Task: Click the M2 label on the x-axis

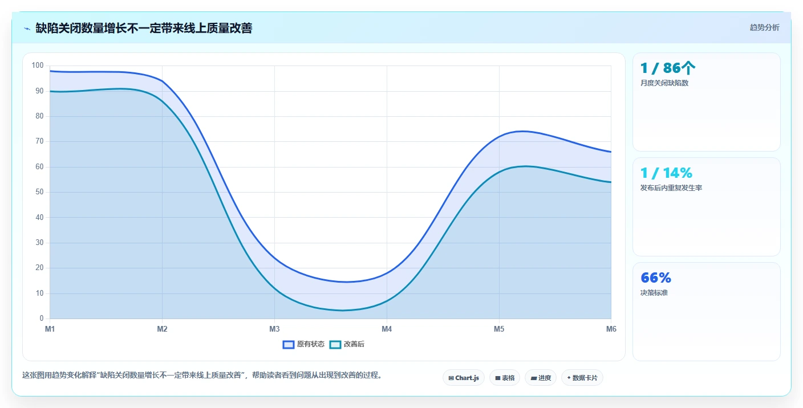Action: click(162, 329)
